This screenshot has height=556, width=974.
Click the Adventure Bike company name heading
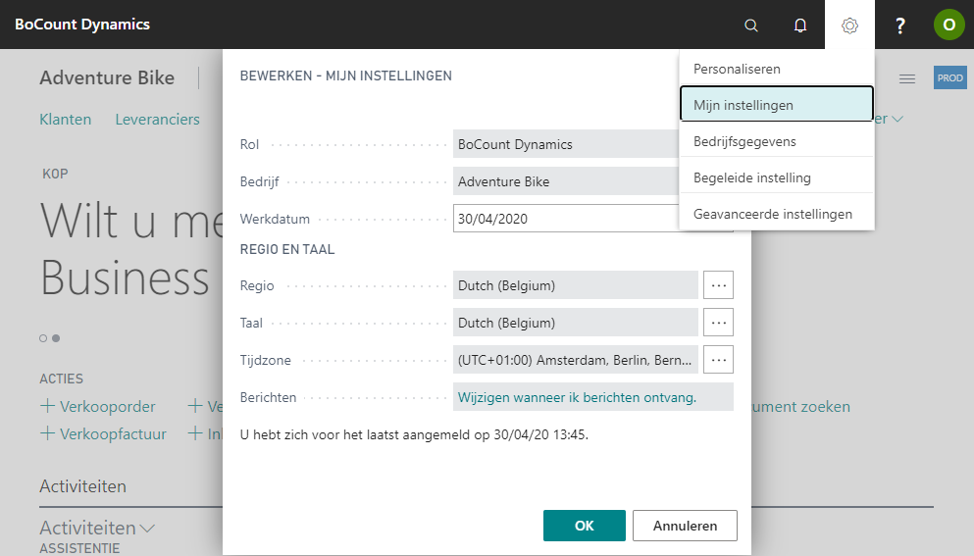pos(107,77)
